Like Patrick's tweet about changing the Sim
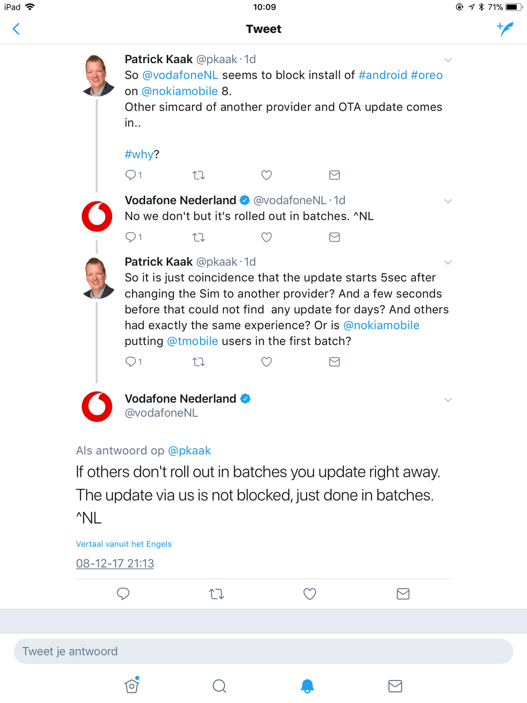527x703 pixels. 267,362
